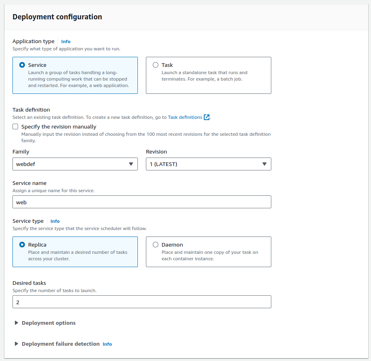Viewport: 371px width, 361px height.
Task: Select the Daemon service type
Action: coord(155,245)
